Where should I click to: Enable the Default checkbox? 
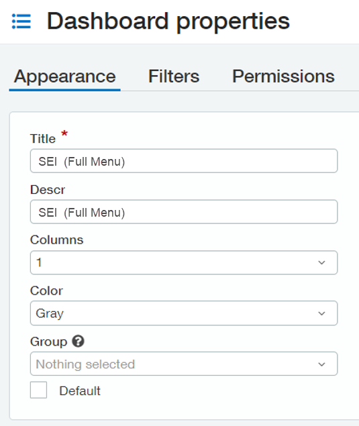coord(38,390)
